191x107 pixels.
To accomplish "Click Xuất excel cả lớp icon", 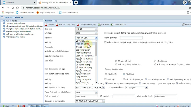I will click(112, 25).
